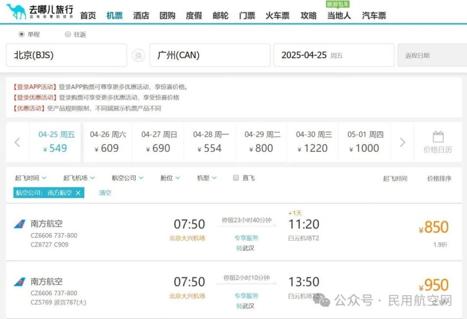Select round-trip (往返) radio
This screenshot has width=467, height=319.
tap(68, 34)
